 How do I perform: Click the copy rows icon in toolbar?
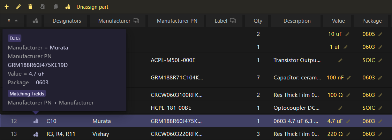tap(55, 7)
